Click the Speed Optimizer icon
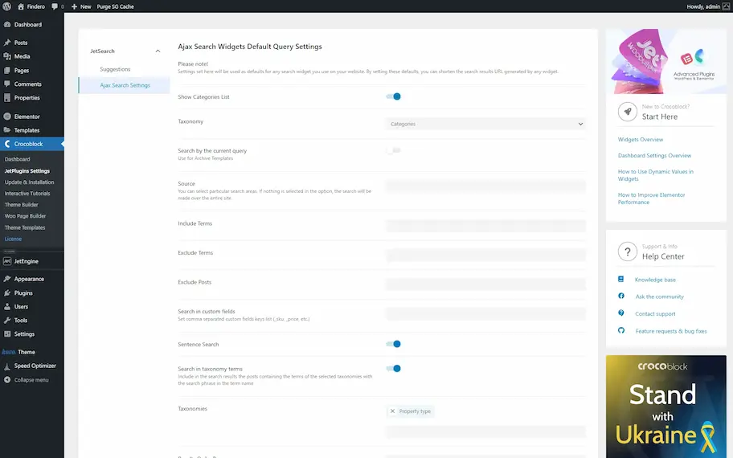The image size is (733, 458). click(x=7, y=366)
